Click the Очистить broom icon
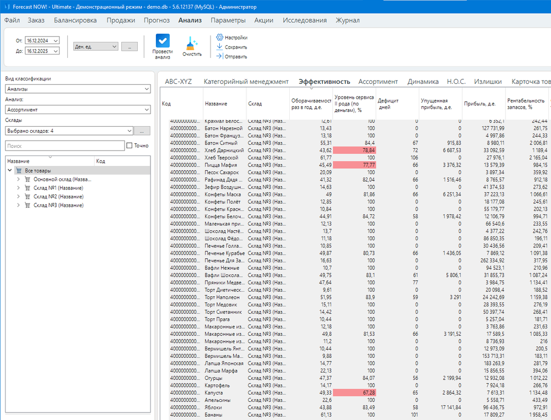 pyautogui.click(x=192, y=44)
